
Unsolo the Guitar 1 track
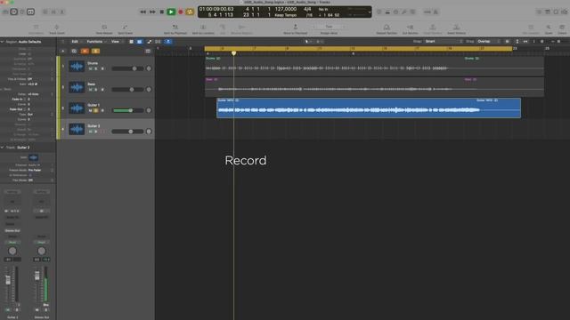click(96, 110)
